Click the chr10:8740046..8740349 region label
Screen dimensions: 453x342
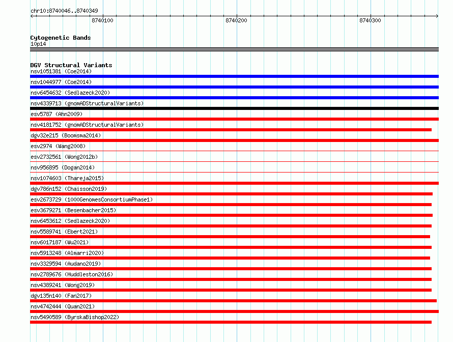[64, 11]
